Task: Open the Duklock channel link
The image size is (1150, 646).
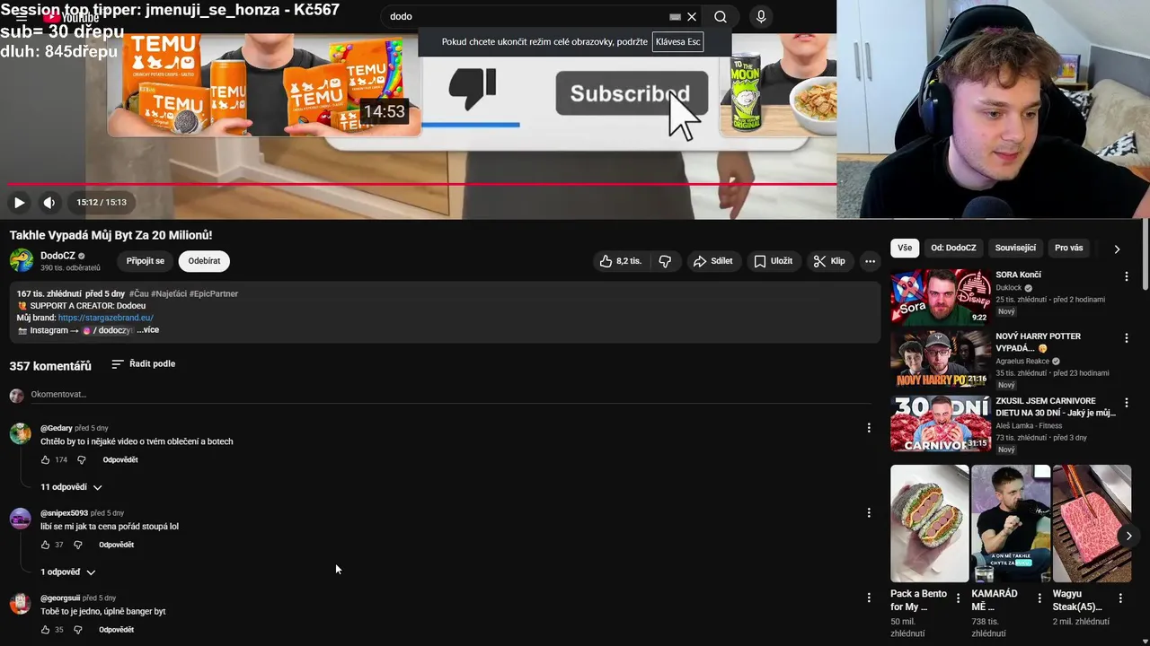Action: click(1008, 288)
